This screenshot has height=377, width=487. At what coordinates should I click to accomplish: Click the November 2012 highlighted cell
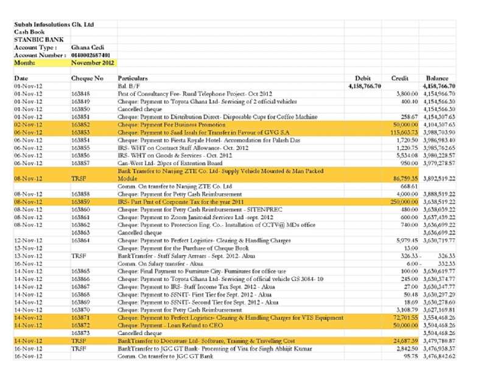click(x=94, y=63)
